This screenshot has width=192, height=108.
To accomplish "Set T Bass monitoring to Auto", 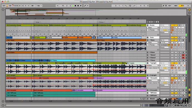I will 165,45.
